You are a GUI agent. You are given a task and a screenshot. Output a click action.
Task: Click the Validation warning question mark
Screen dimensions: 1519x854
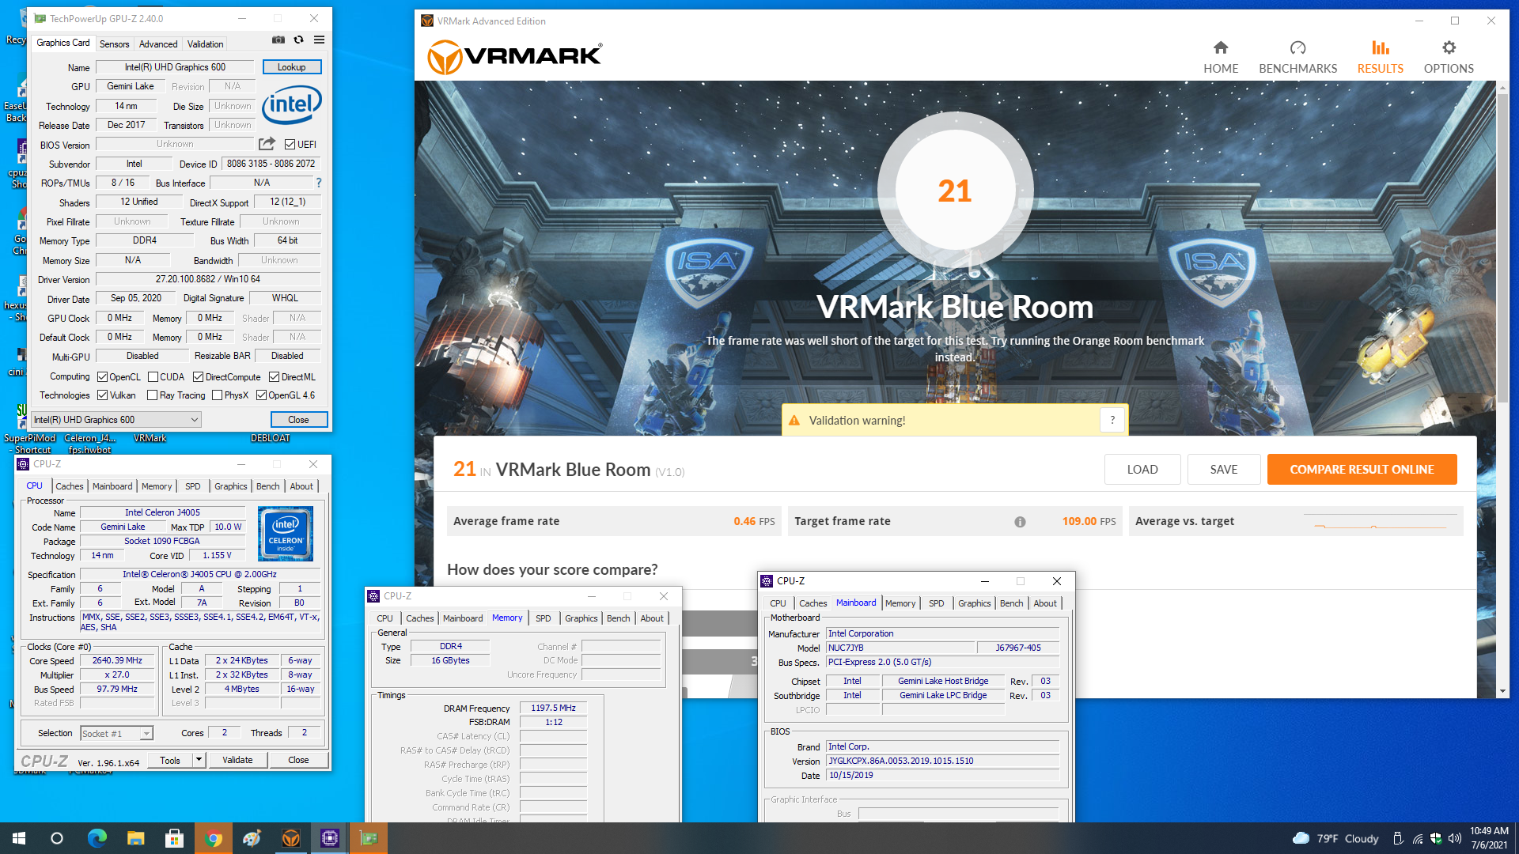(x=1112, y=420)
